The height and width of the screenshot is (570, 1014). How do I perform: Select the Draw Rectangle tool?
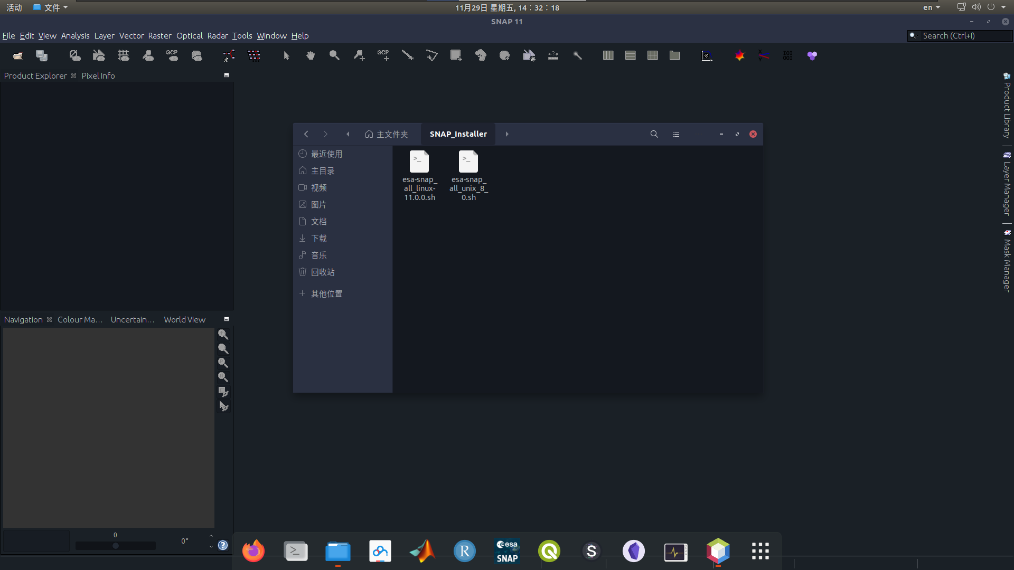[x=456, y=56]
